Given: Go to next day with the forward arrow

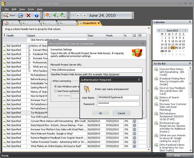Looking at the screenshot, I should [84, 16].
